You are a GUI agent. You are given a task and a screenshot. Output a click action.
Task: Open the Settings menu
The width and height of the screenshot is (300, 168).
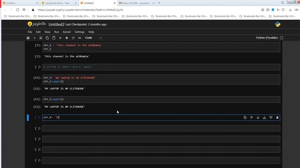[79, 32]
